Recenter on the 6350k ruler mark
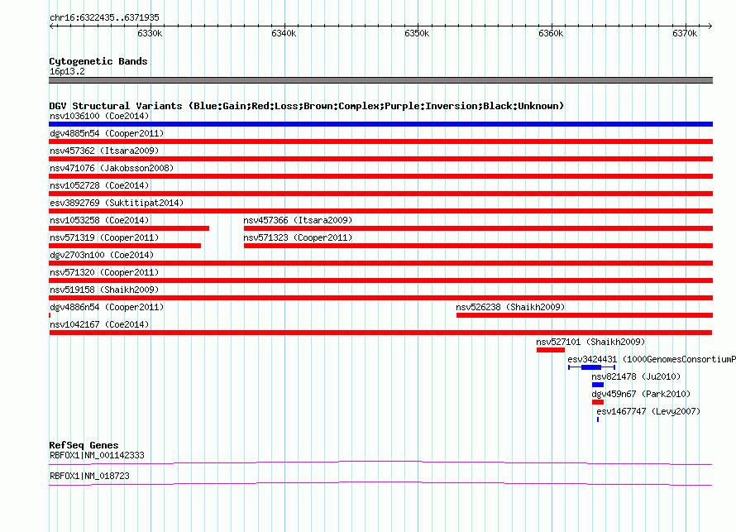736x532 pixels. coord(418,33)
